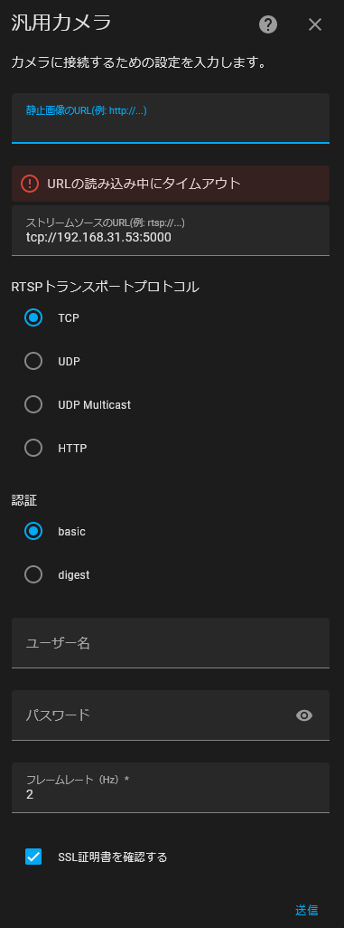Select the HTTP transport radio button
Image resolution: width=344 pixels, height=928 pixels.
pyautogui.click(x=33, y=448)
